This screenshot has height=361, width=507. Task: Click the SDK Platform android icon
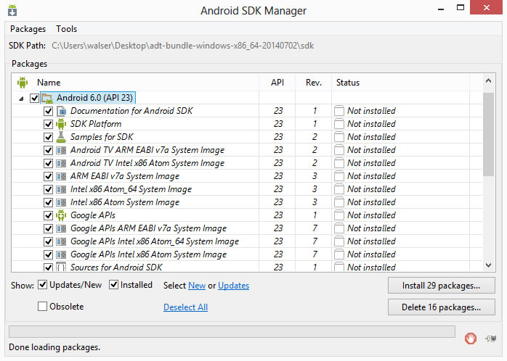[61, 124]
